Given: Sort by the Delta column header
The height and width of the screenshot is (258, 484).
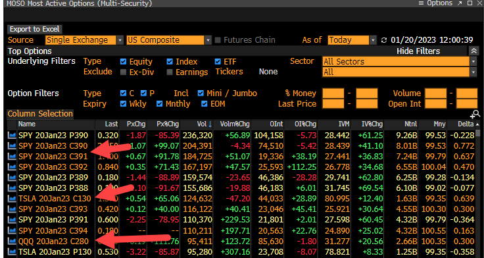Looking at the screenshot, I should 461,124.
